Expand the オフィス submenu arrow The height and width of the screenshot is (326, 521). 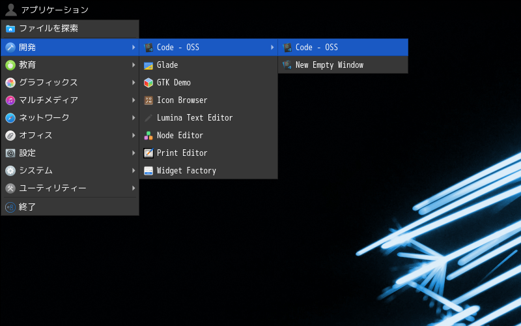coord(134,136)
